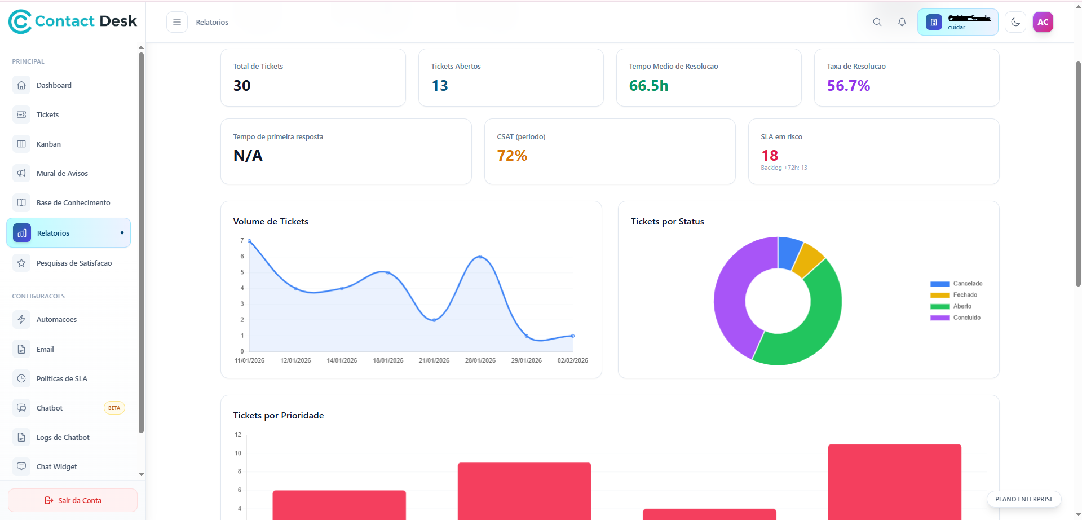Screen dimensions: 1082x520
Task: Toggle the Aberto legend series in chart
Action: [962, 306]
